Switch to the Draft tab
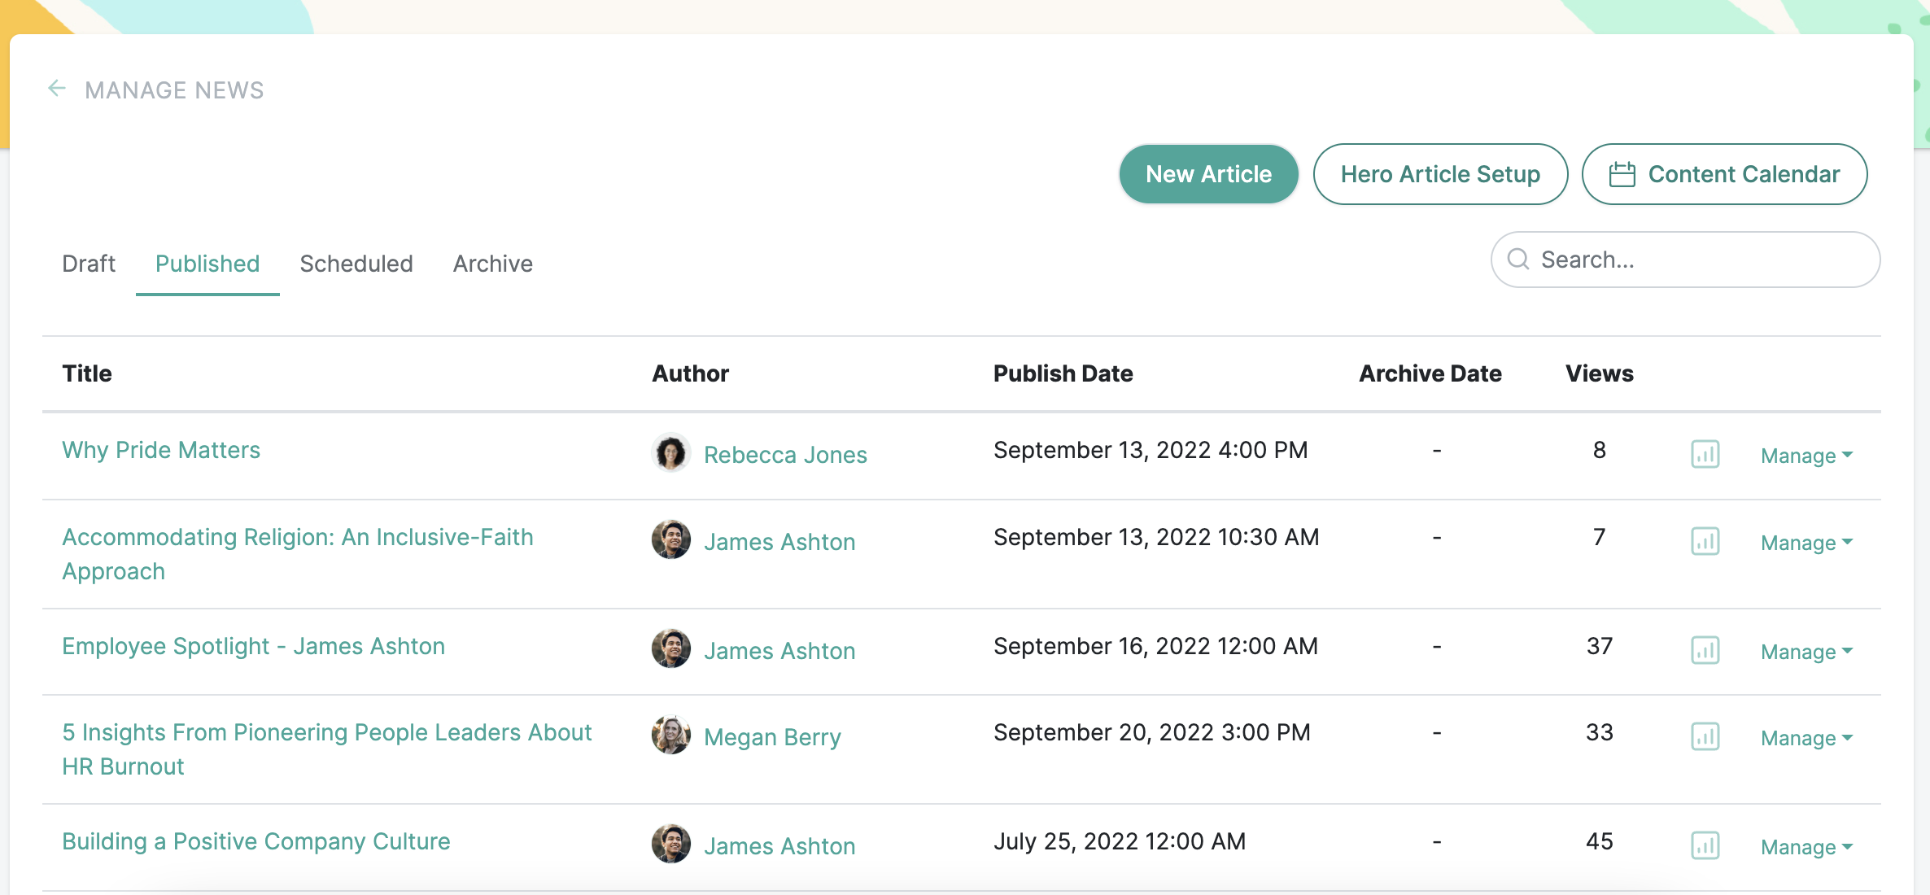This screenshot has width=1930, height=895. coord(89,263)
